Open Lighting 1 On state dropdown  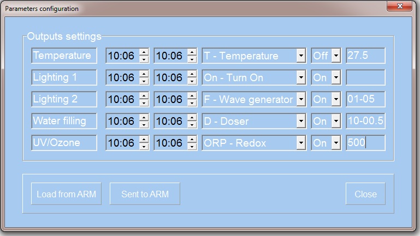335,77
